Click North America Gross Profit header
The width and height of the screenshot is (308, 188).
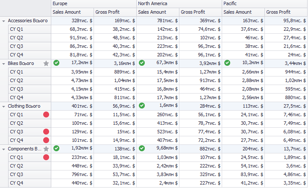pos(200,12)
